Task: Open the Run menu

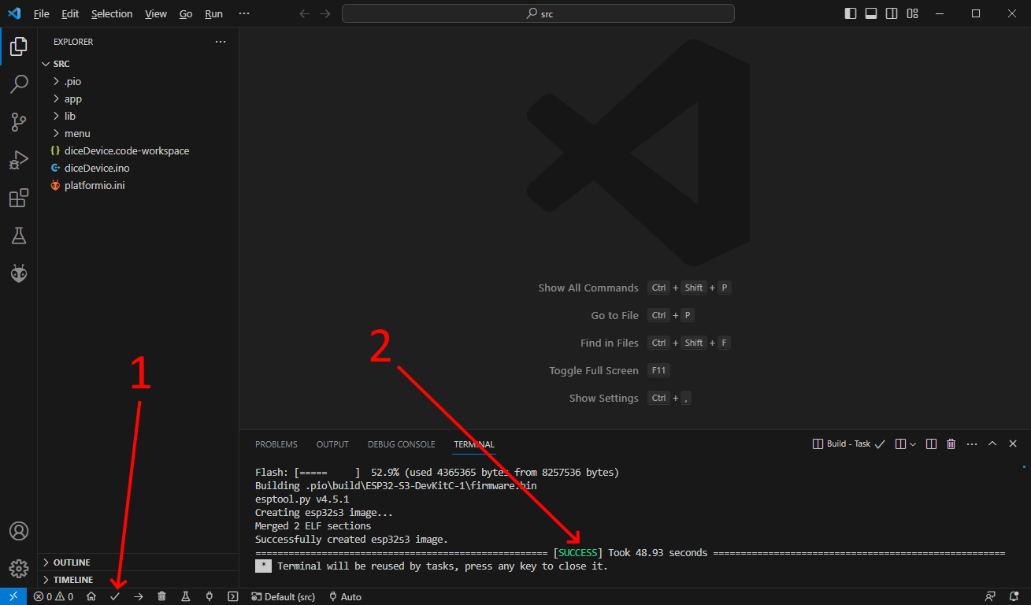Action: (213, 13)
